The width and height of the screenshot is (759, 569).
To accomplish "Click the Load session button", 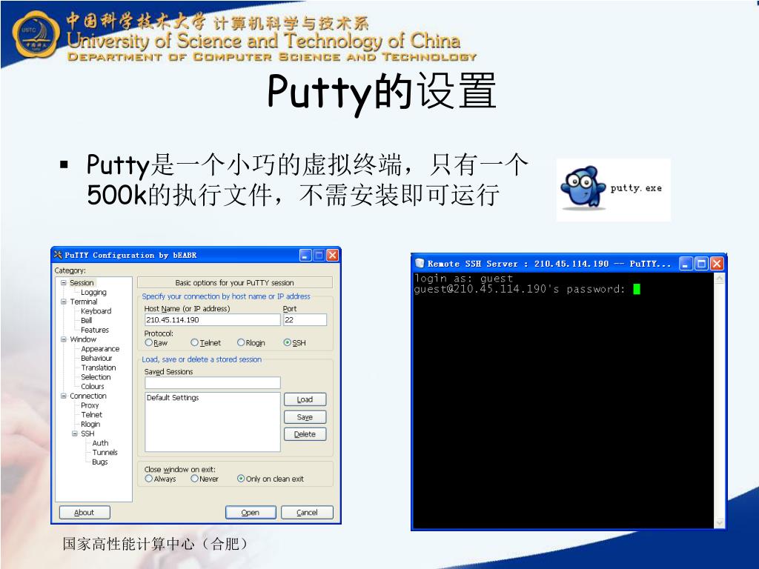I will [305, 399].
